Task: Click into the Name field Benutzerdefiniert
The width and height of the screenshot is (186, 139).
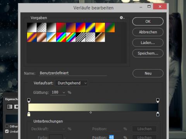Action: click(73, 73)
